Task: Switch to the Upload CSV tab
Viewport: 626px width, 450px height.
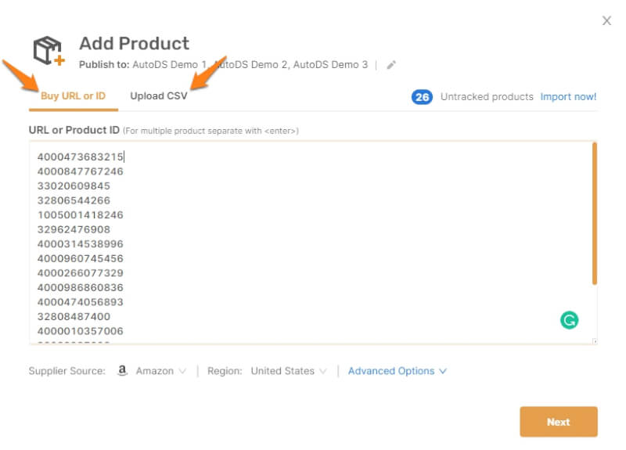Action: 159,96
